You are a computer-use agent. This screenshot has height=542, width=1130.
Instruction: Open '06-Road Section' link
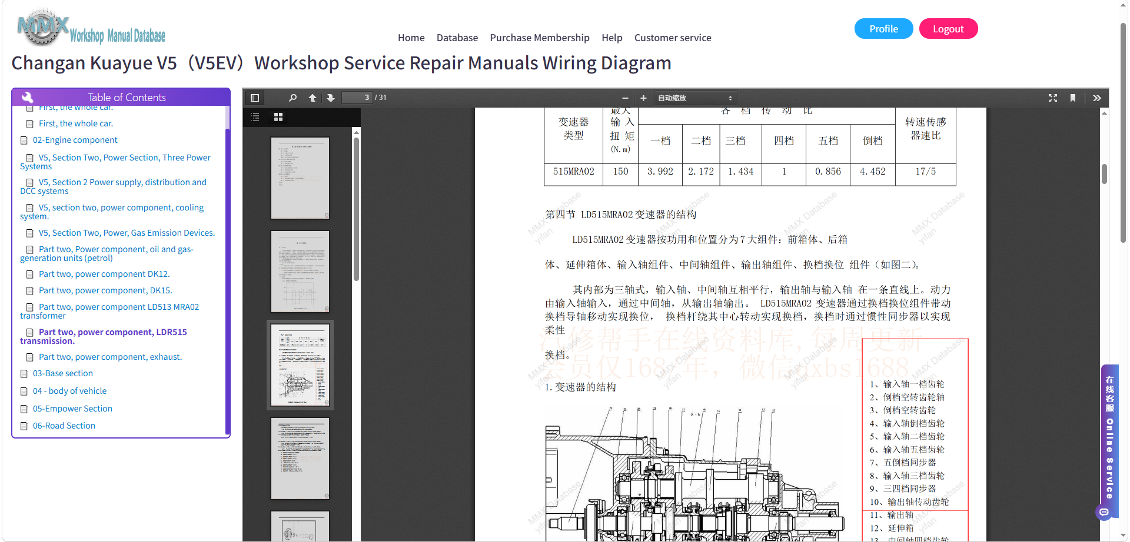(64, 426)
